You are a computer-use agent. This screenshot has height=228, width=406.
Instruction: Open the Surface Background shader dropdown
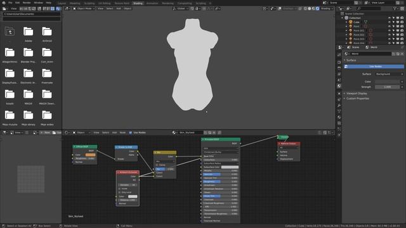pos(389,74)
